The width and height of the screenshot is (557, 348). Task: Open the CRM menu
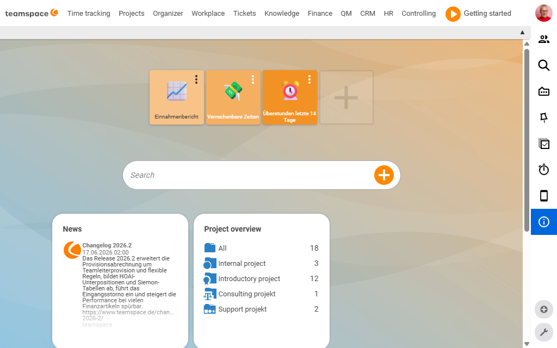[368, 14]
